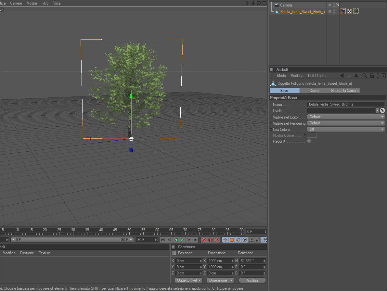Click the Guarda la Camera tab button
Viewport: 387px width, 291px height.
345,91
